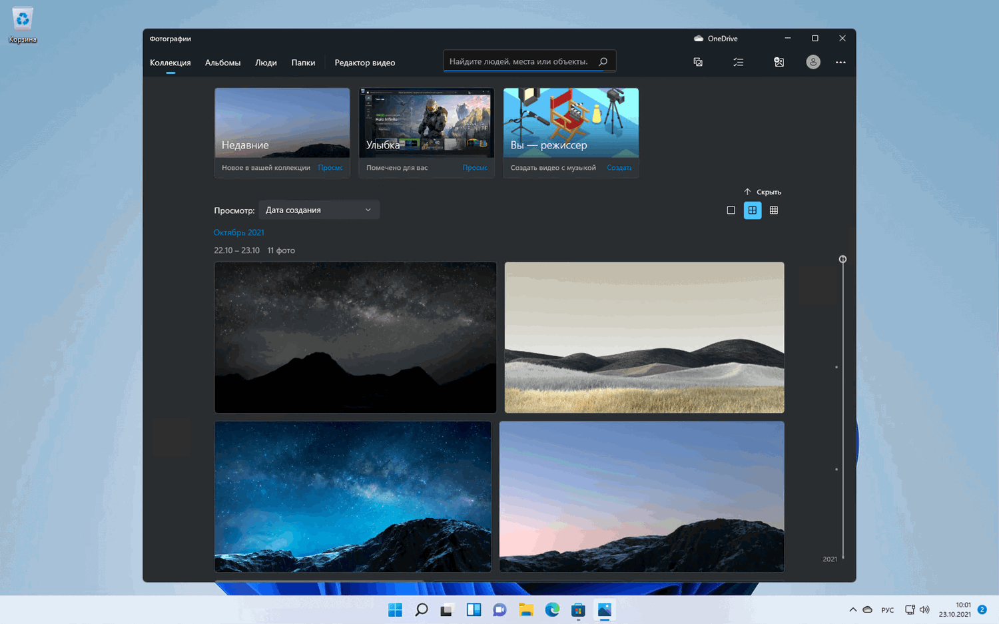
Task: Open the blue starry night mountain photo
Action: (x=353, y=497)
